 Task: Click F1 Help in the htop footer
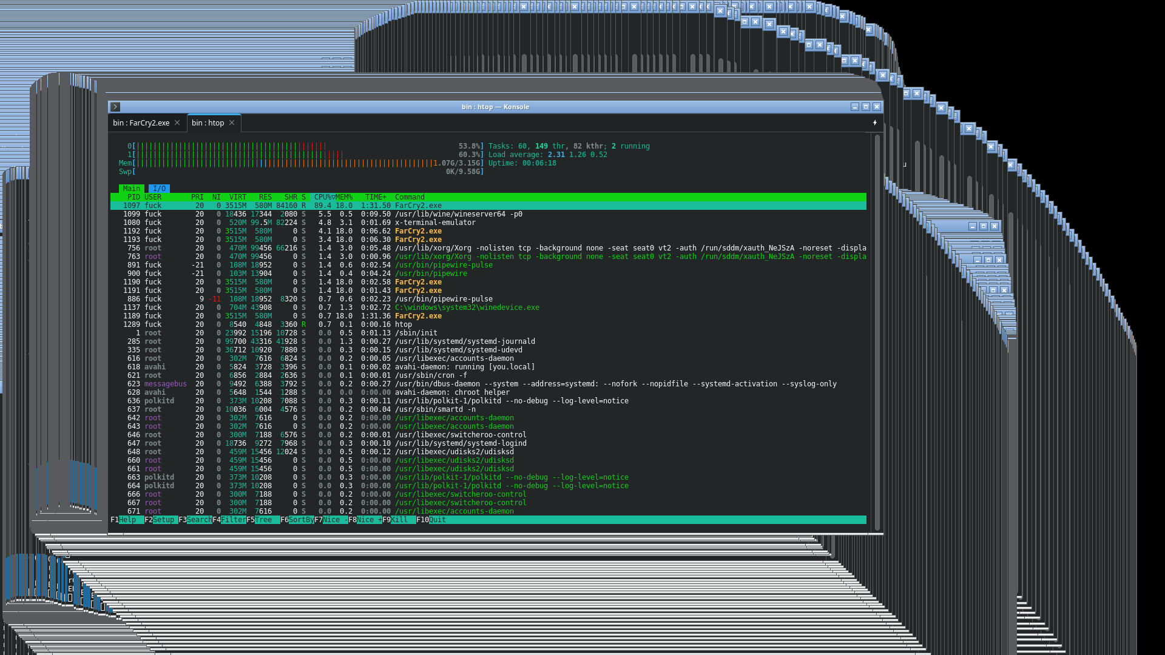(x=127, y=520)
